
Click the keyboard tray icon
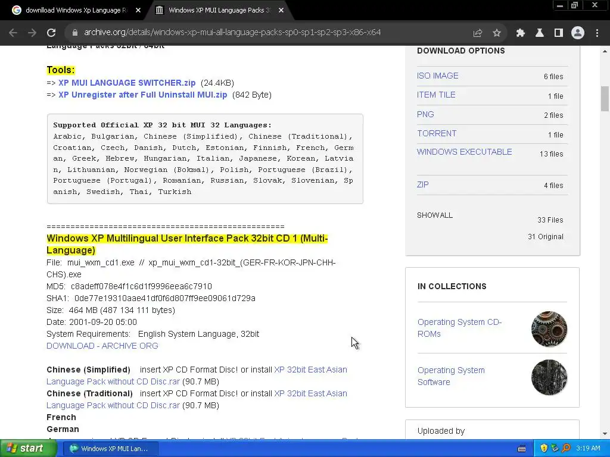click(522, 449)
